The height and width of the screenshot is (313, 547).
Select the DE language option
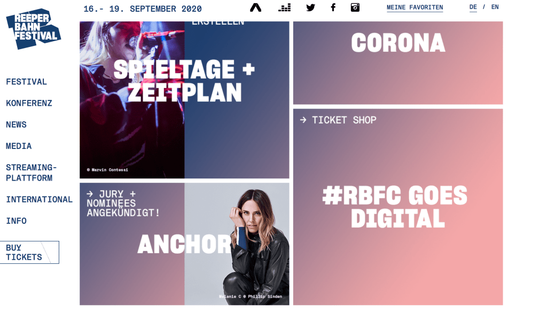(473, 7)
